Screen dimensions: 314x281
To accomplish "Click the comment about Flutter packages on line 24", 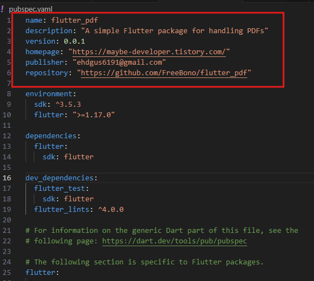I will click(x=145, y=262).
